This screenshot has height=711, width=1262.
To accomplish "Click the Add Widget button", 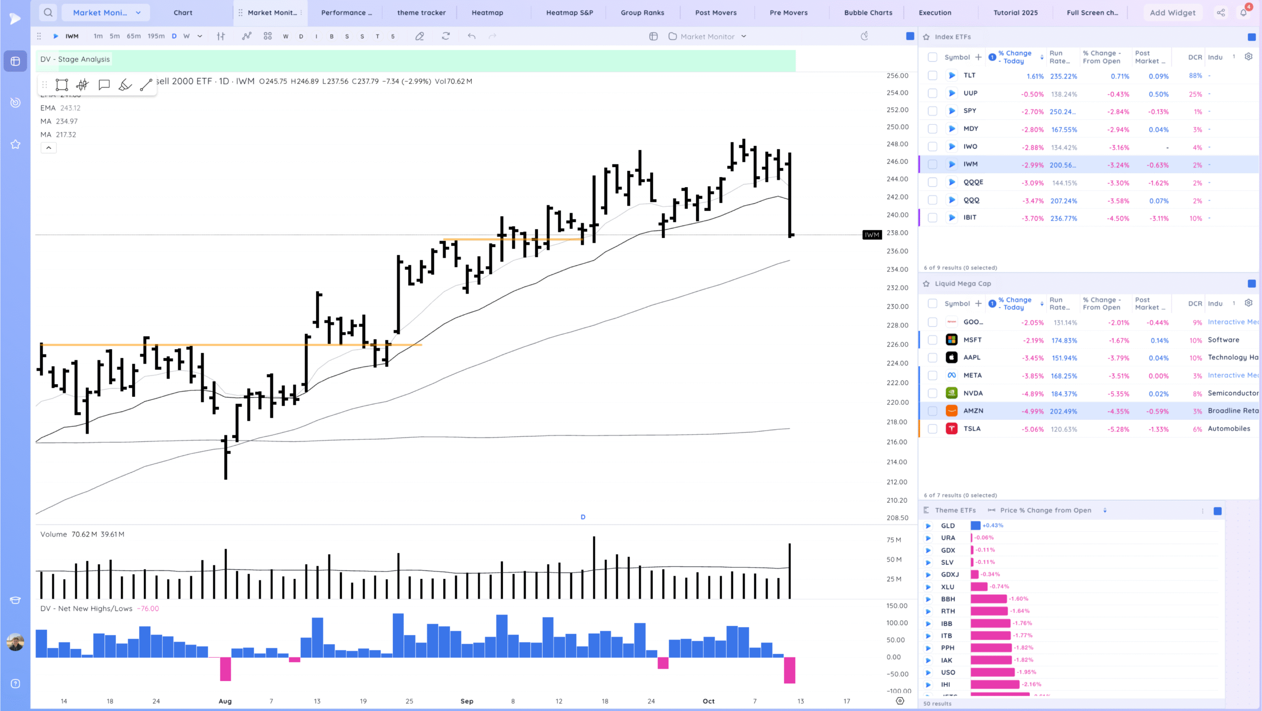I will pyautogui.click(x=1172, y=13).
